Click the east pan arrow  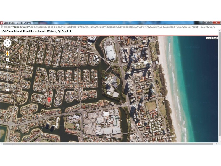pos(9,42)
